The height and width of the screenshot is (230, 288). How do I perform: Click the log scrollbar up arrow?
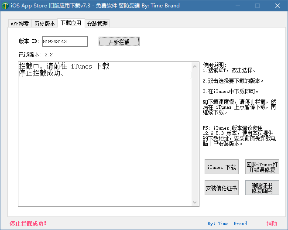pyautogui.click(x=195, y=66)
